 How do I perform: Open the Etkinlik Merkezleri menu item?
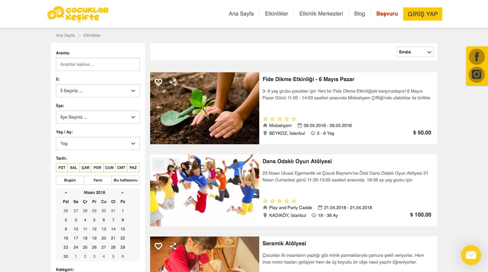pos(321,14)
